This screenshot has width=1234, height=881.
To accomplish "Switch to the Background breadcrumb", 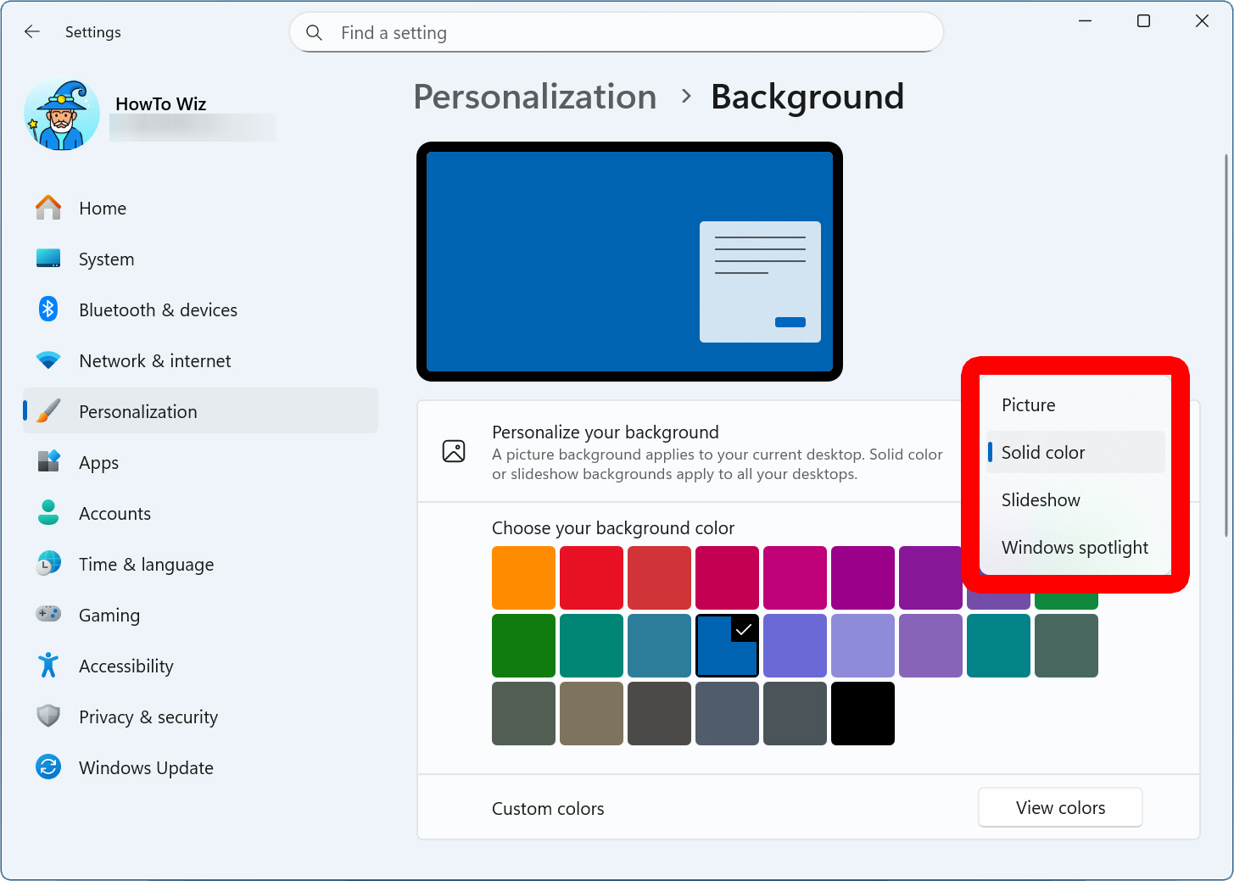I will pos(807,97).
